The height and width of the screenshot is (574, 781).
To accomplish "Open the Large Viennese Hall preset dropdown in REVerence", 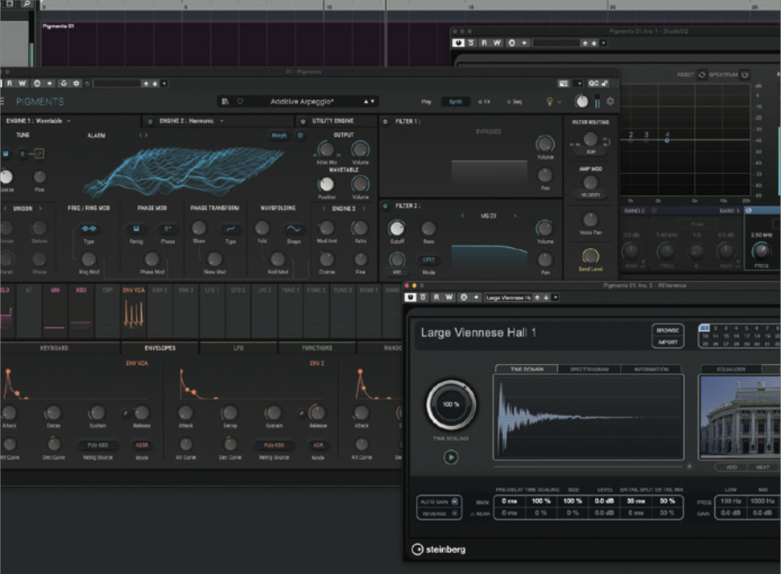I will [507, 296].
